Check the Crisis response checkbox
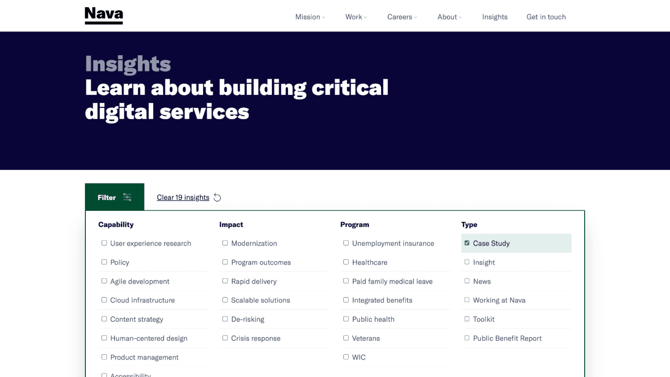The image size is (670, 377). (225, 338)
